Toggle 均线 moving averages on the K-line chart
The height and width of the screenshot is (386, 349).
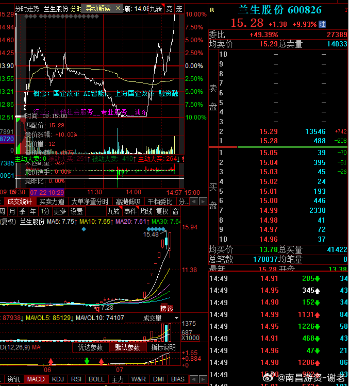pos(146,211)
